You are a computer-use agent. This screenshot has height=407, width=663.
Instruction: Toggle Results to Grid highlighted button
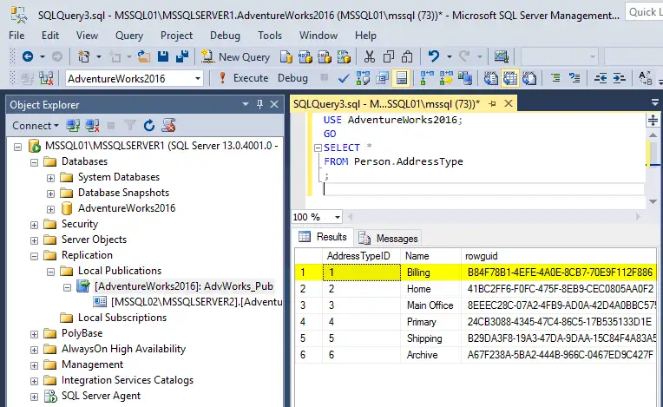[x=510, y=78]
